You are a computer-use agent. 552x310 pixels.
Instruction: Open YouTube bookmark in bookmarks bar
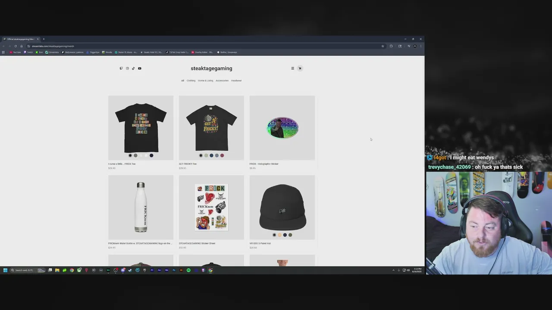point(15,52)
